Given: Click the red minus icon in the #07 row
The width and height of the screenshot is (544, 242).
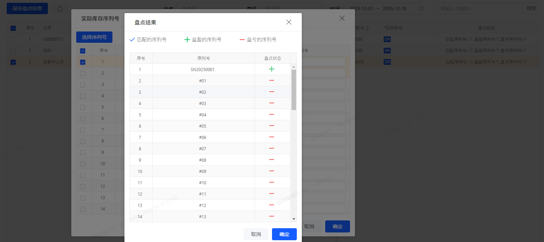Looking at the screenshot, I should (272, 149).
